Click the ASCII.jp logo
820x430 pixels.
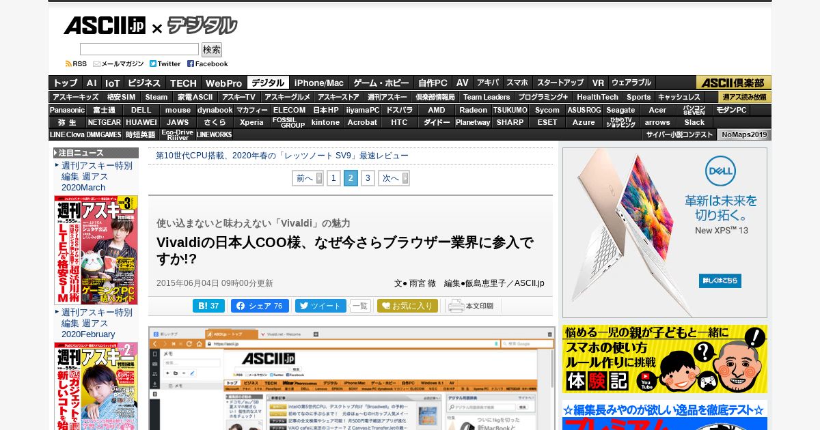[x=104, y=26]
